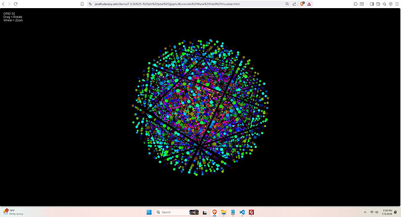Click the colorful sphere visualization canvas
This screenshot has width=401, height=217.
coord(201,107)
